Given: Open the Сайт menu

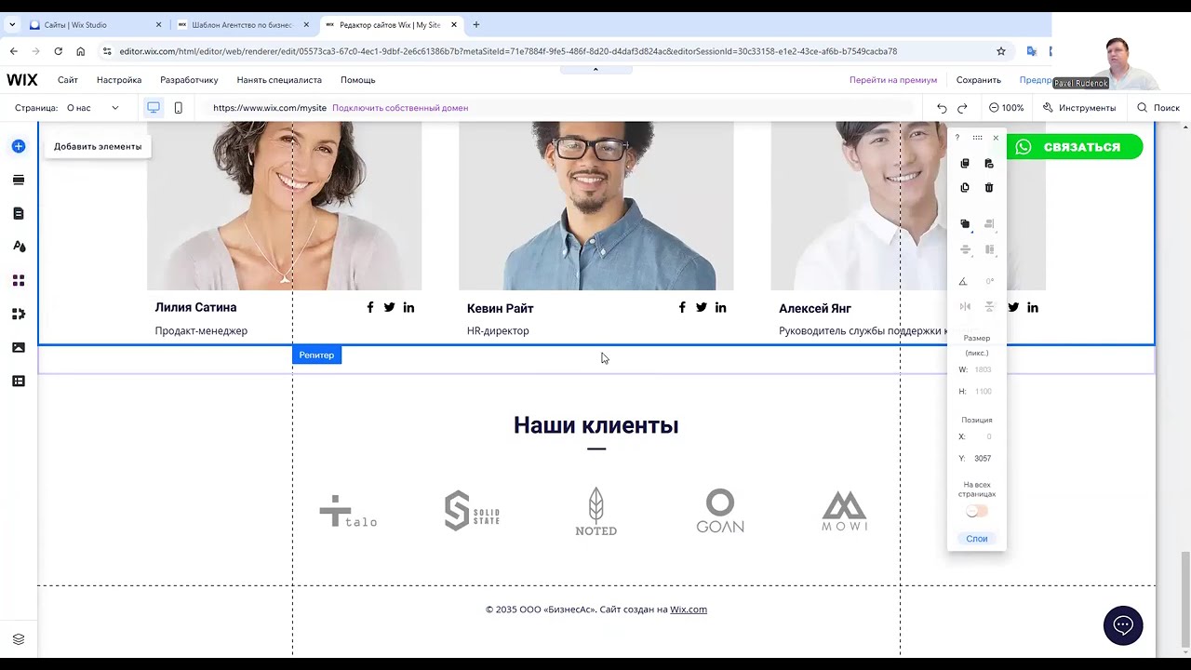Looking at the screenshot, I should click(68, 80).
